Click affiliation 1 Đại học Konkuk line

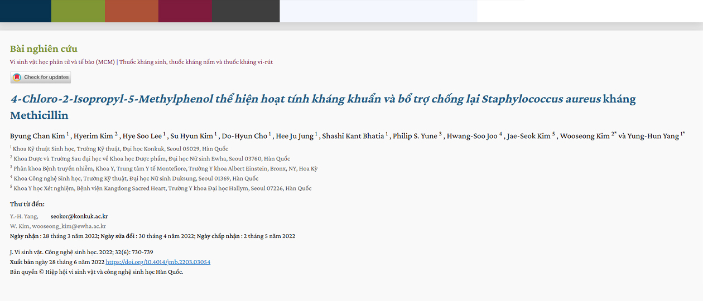click(119, 149)
